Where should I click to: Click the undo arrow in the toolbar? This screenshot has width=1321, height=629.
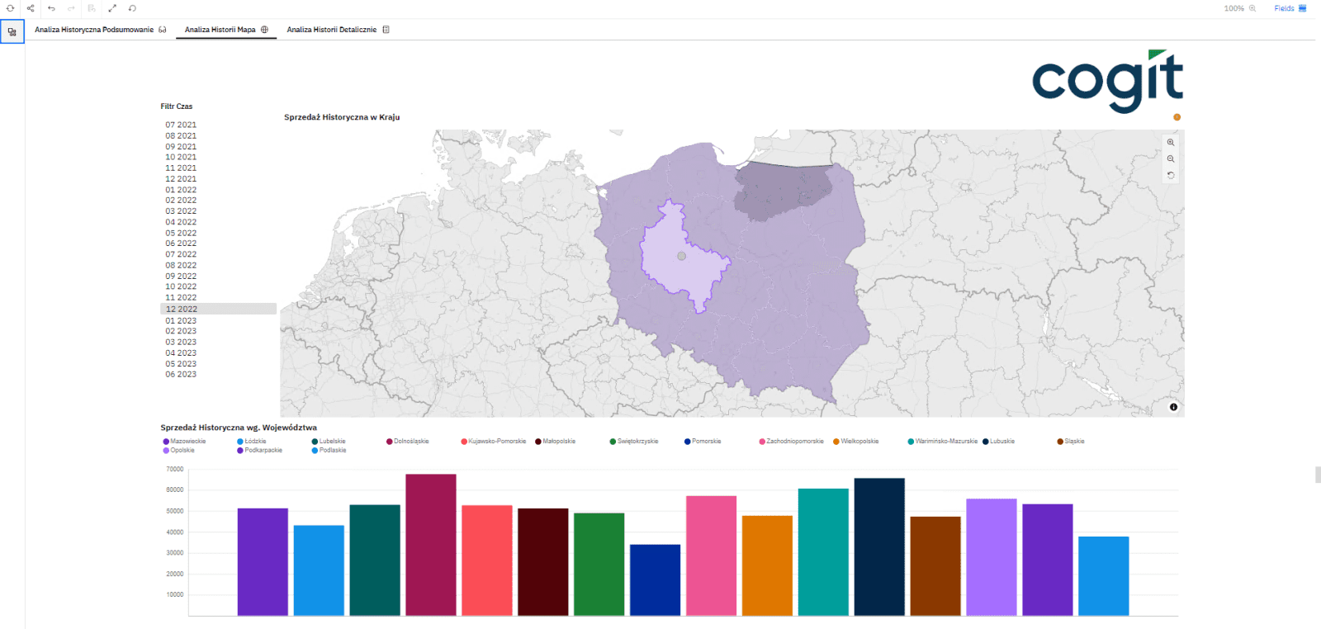tap(51, 8)
